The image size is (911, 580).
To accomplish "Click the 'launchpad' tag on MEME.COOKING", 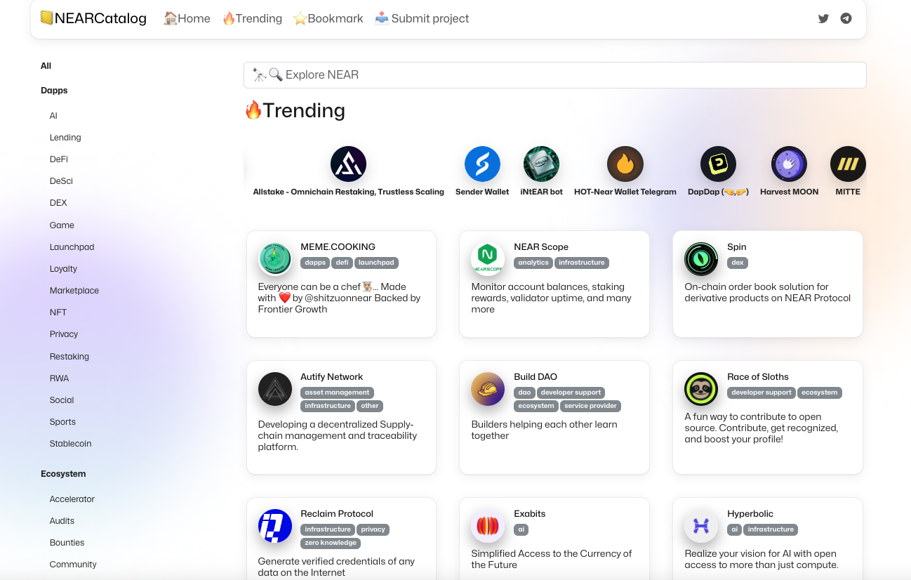I will (x=376, y=263).
